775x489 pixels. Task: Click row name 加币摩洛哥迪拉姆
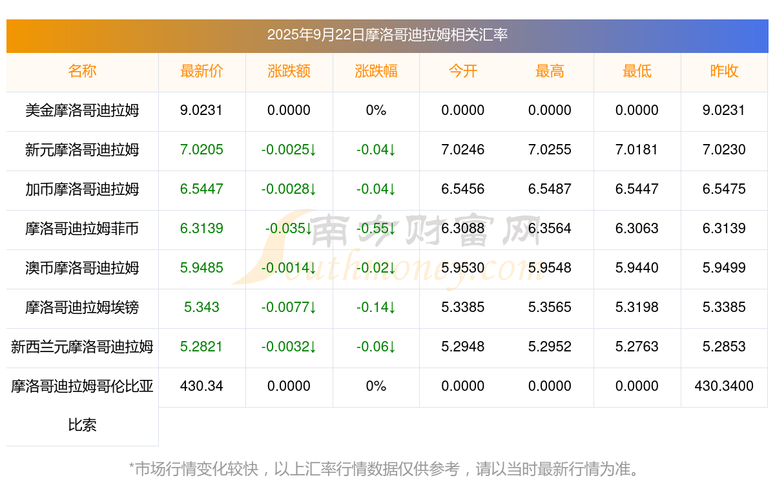[x=82, y=189]
